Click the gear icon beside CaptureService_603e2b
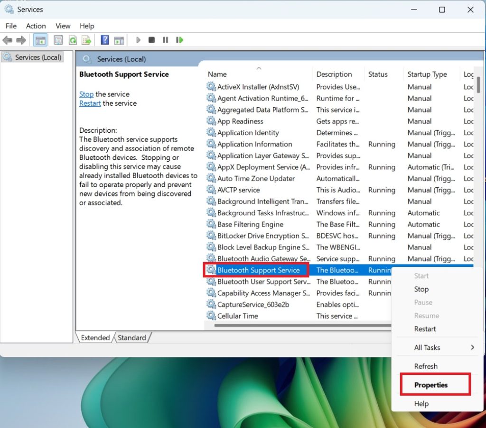 [211, 304]
